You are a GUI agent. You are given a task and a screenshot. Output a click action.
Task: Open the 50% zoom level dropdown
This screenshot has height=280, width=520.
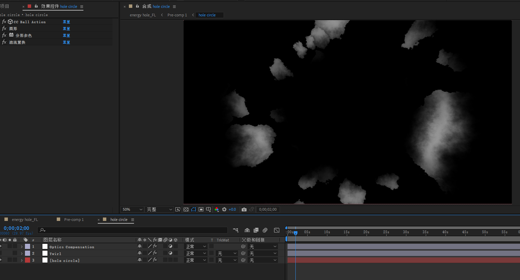tap(132, 209)
